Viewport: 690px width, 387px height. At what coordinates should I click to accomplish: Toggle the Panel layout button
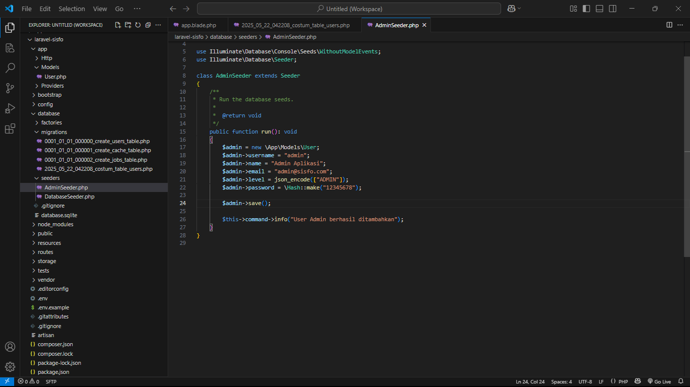click(x=599, y=9)
